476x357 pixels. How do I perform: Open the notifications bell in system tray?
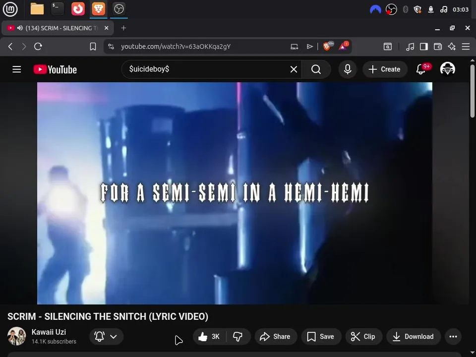click(431, 9)
